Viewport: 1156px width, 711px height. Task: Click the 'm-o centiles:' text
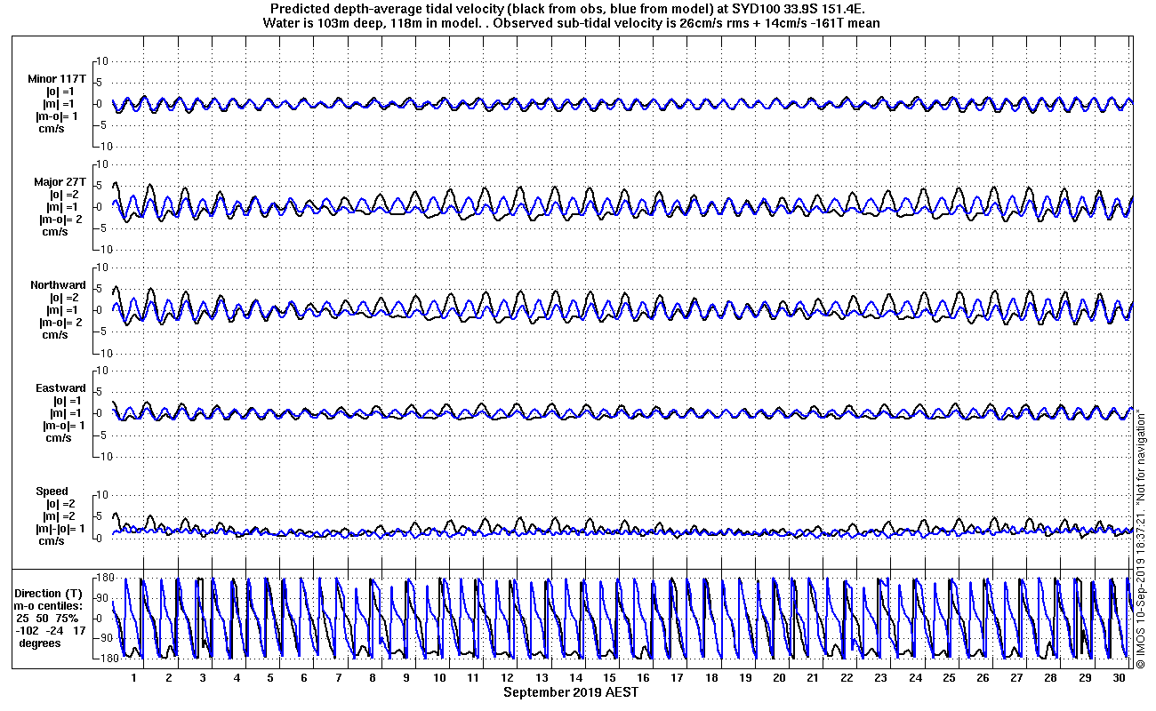50,606
